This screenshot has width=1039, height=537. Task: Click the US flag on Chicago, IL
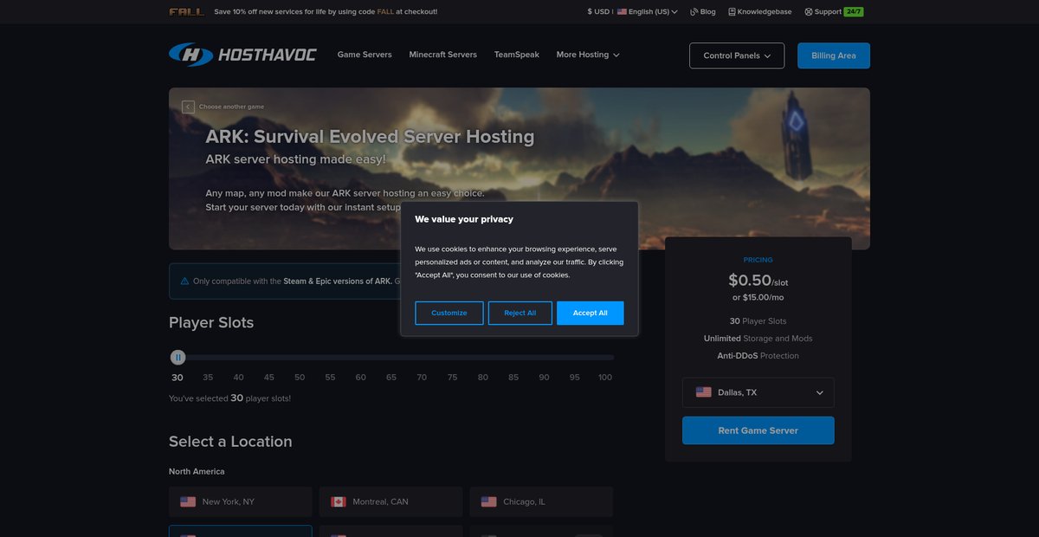489,501
